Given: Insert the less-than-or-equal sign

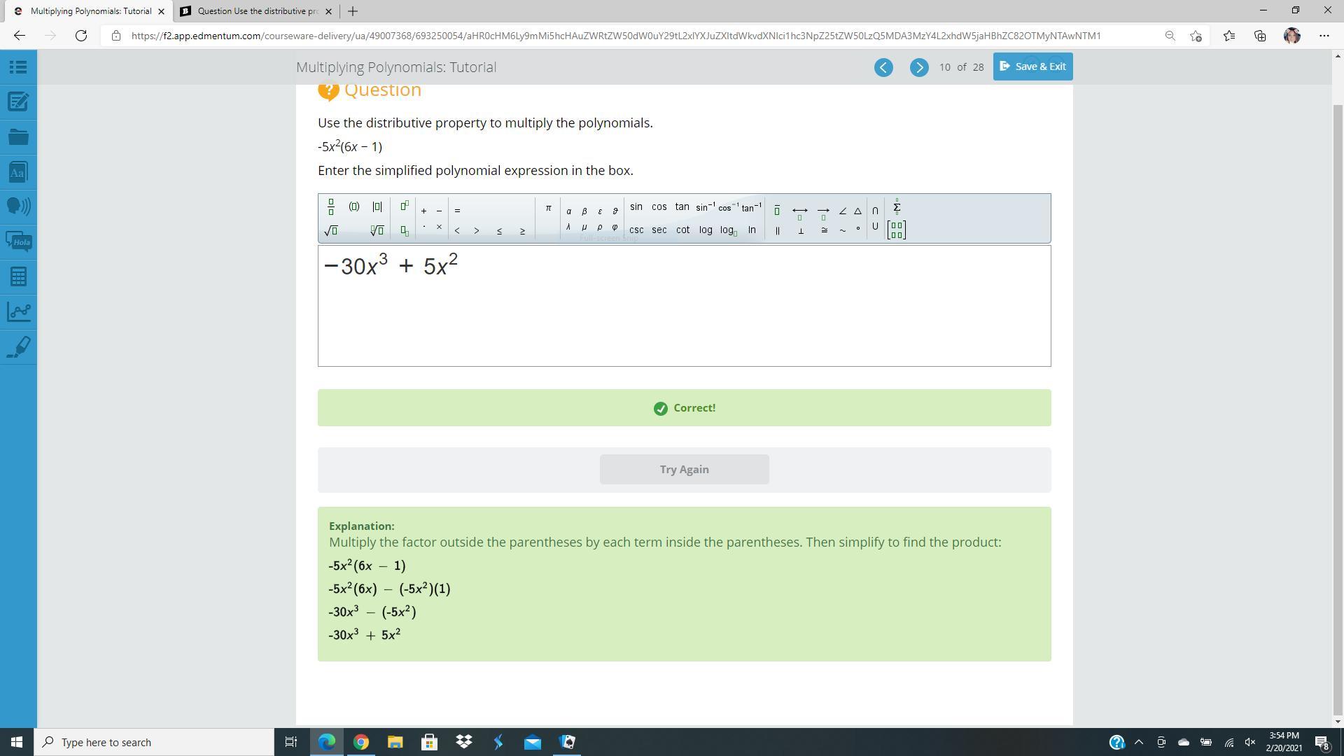Looking at the screenshot, I should tap(499, 230).
